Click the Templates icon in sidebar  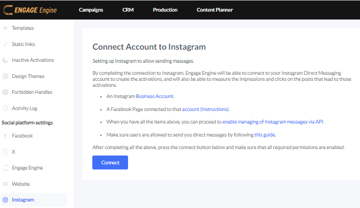click(6, 28)
